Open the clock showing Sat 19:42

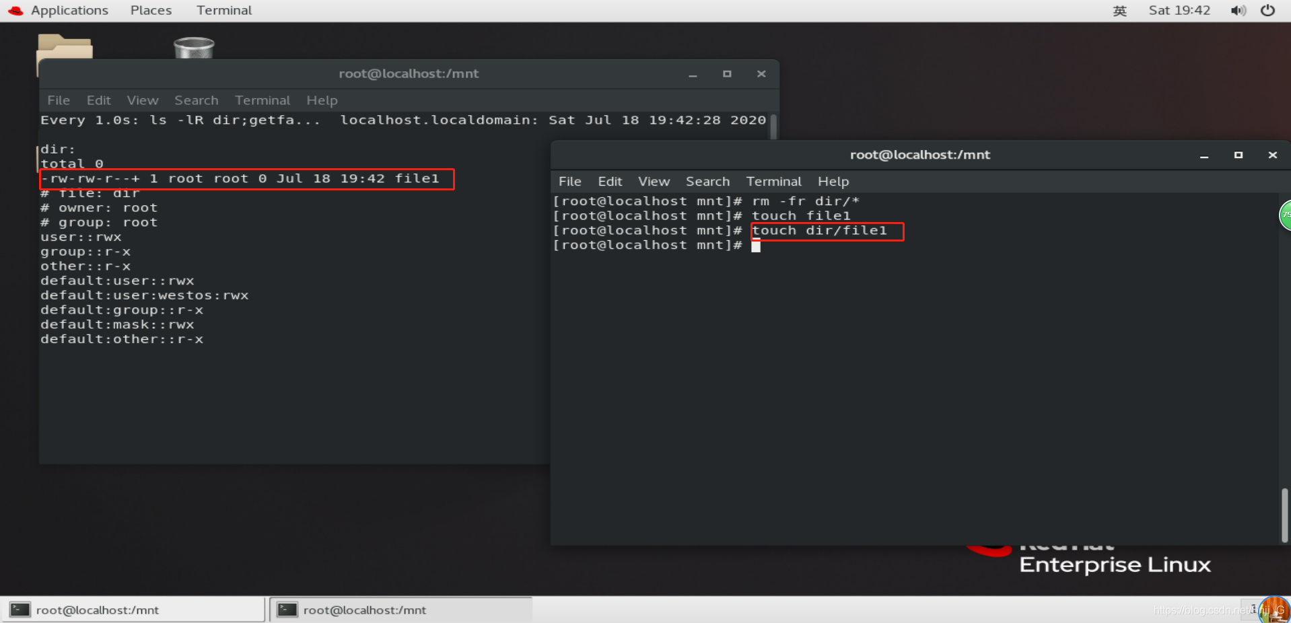pyautogui.click(x=1179, y=10)
